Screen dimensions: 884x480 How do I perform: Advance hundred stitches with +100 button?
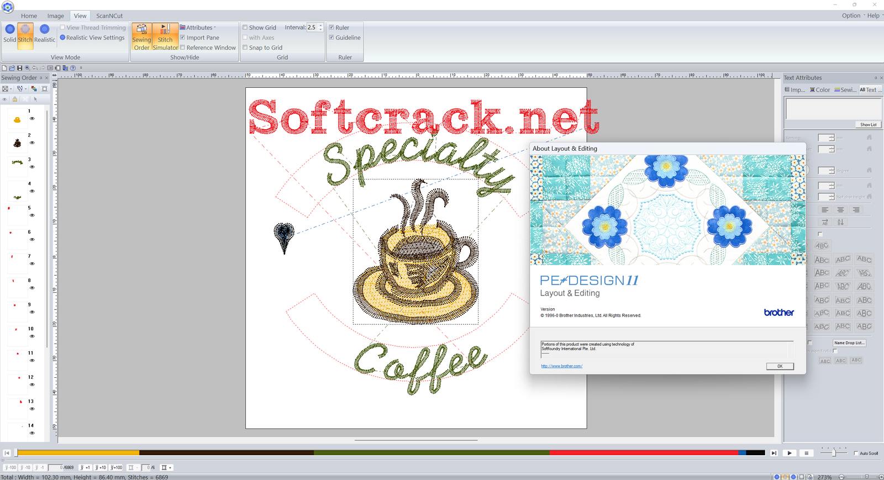click(116, 467)
